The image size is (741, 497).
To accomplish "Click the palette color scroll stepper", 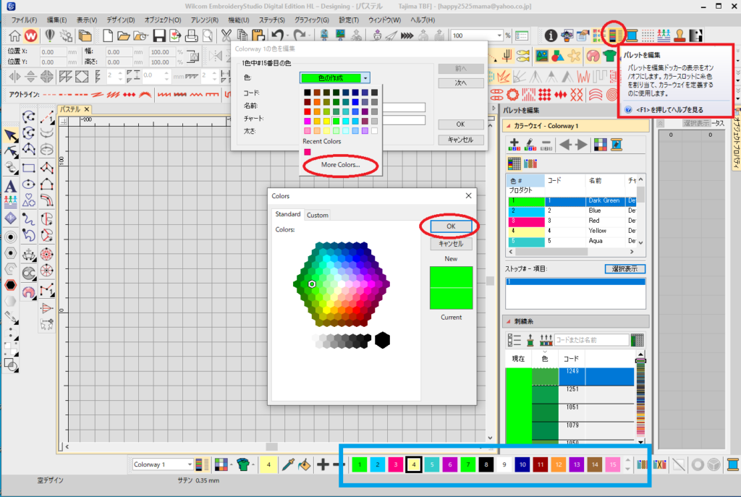I will coord(627,465).
